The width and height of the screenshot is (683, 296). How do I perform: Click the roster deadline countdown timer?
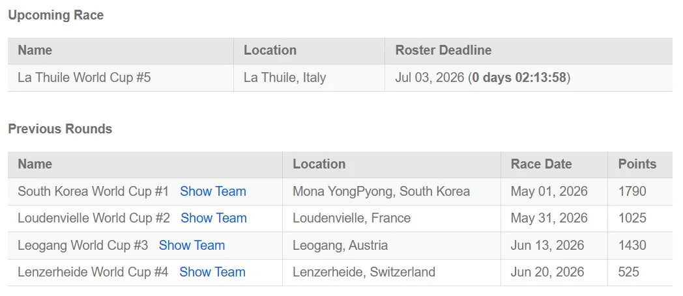[519, 77]
